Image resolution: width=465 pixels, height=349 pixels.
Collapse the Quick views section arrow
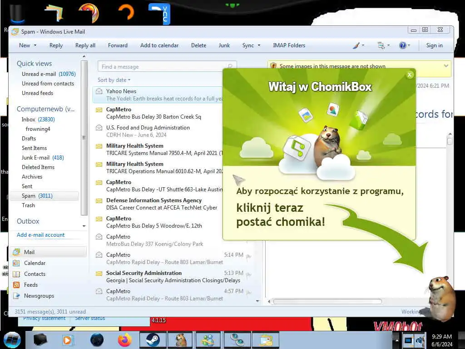84,56
